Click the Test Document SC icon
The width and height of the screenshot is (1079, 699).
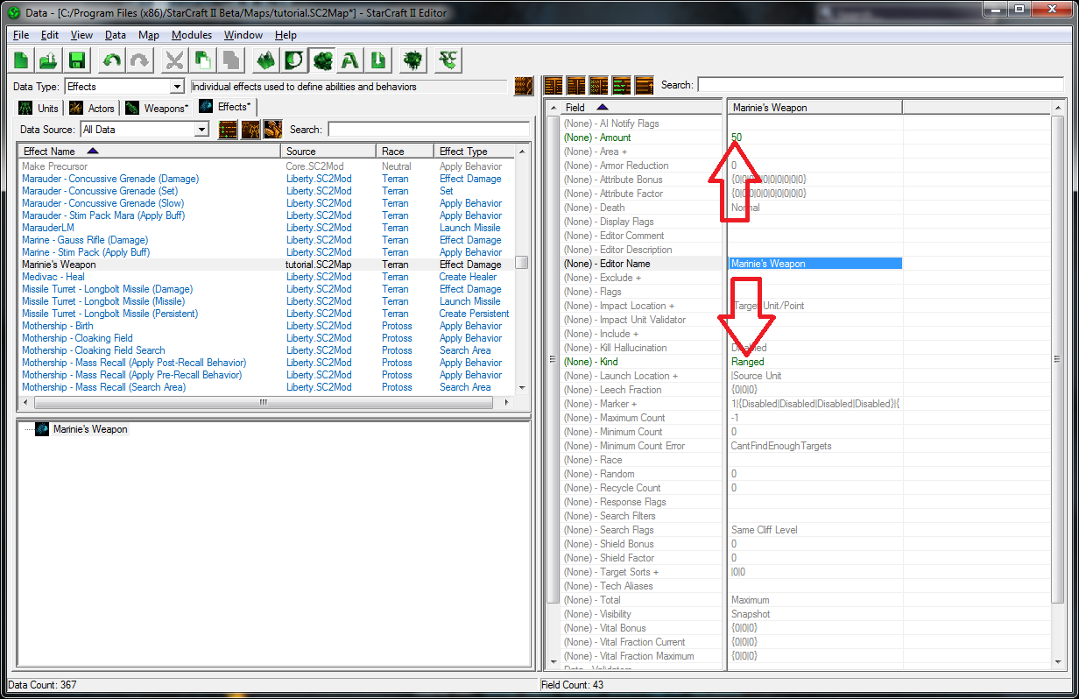coord(449,60)
